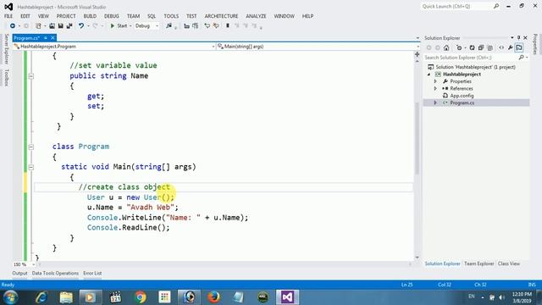Collapse the Hashtableproject project node
542x305 pixels.
(x=429, y=75)
